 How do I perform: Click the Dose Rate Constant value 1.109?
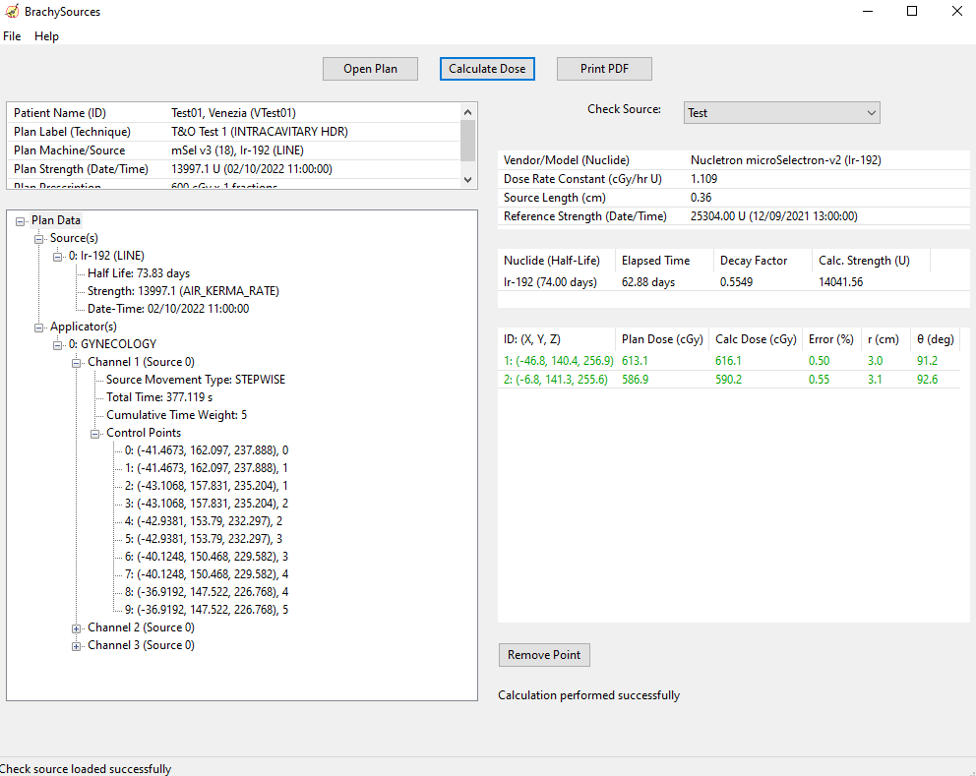[x=704, y=179]
